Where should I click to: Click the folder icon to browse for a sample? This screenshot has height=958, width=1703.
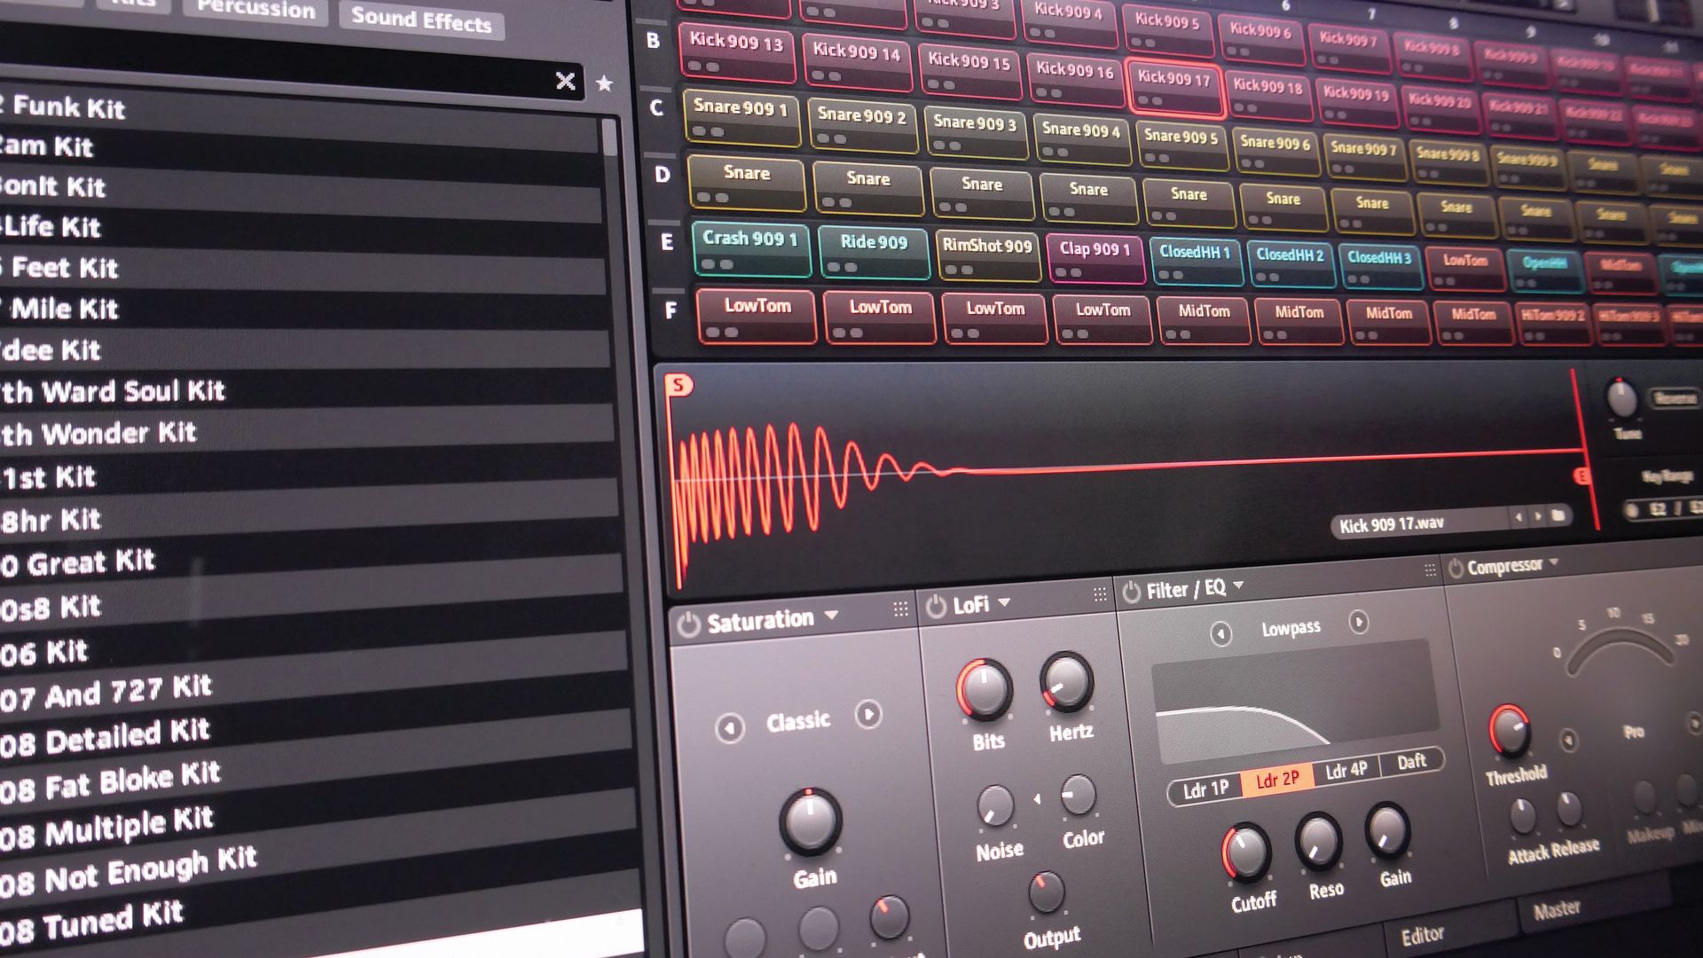(1558, 514)
